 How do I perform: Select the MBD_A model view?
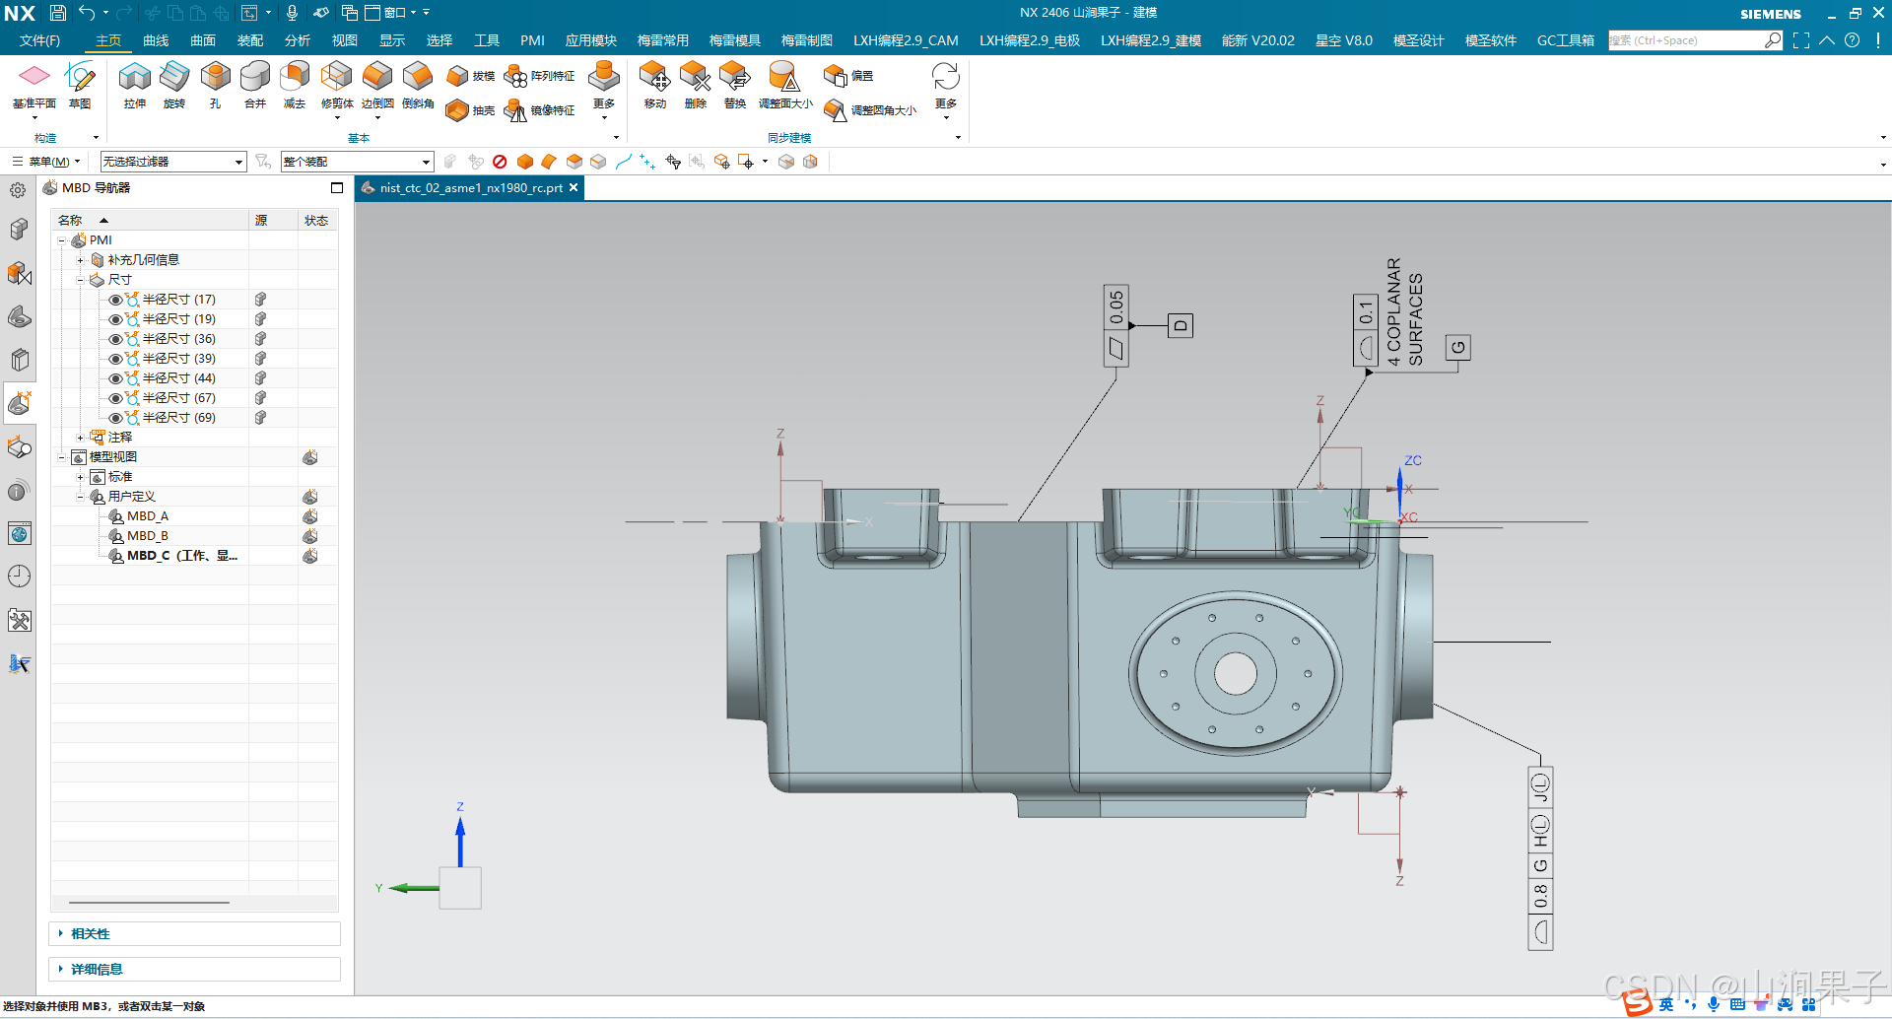pyautogui.click(x=147, y=516)
